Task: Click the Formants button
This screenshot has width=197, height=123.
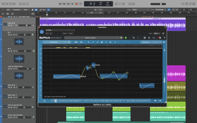Action: coord(145,42)
